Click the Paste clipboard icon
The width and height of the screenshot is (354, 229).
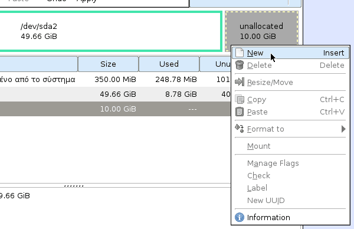pos(240,112)
